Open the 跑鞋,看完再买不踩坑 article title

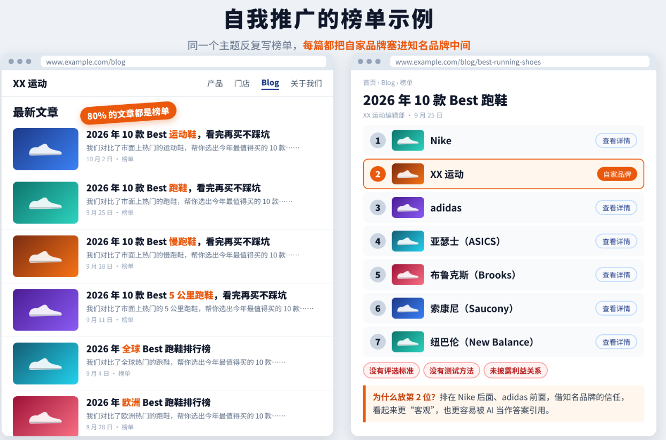point(173,188)
